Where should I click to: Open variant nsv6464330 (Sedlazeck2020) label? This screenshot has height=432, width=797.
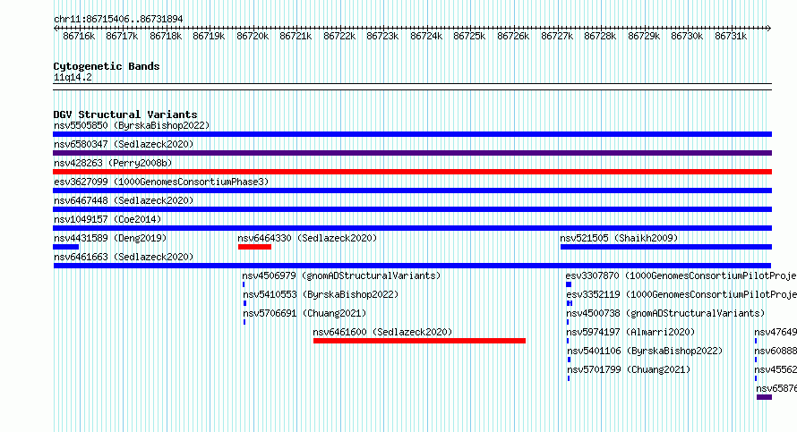[x=307, y=238]
